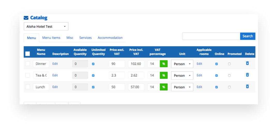277x129 pixels.
Task: Uncheck Online checkbox for Lunch
Action: (x=216, y=87)
